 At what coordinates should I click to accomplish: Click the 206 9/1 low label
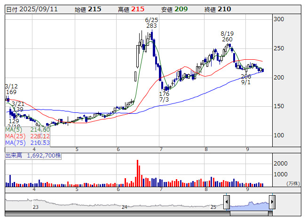pyautogui.click(x=246, y=79)
